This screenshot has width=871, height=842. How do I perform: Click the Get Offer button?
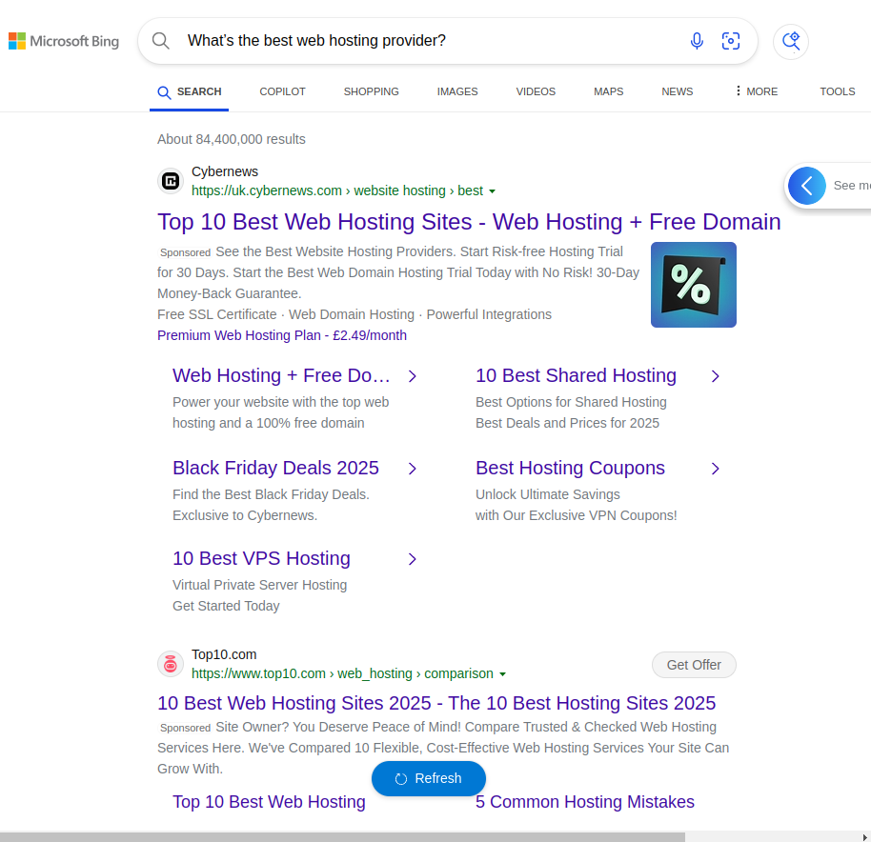(694, 665)
